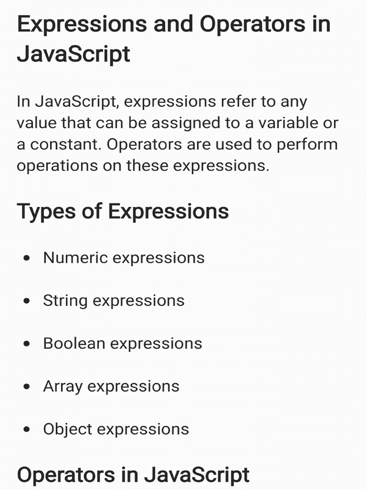Click the 'Object expressions' list item
The image size is (366, 489).
[x=116, y=429]
